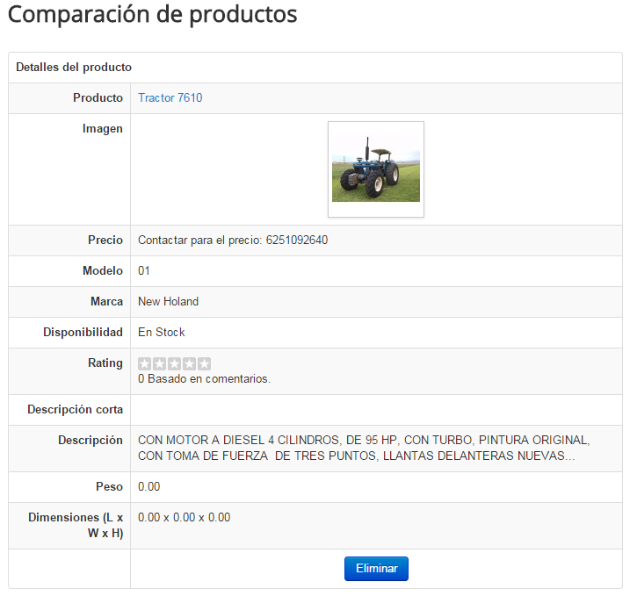Click the Imagen row label

click(103, 129)
